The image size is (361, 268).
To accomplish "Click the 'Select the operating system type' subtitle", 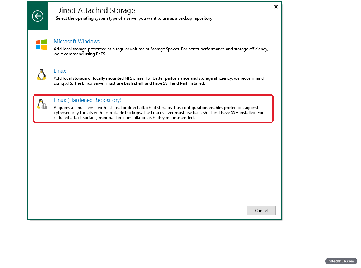I will coord(134,18).
